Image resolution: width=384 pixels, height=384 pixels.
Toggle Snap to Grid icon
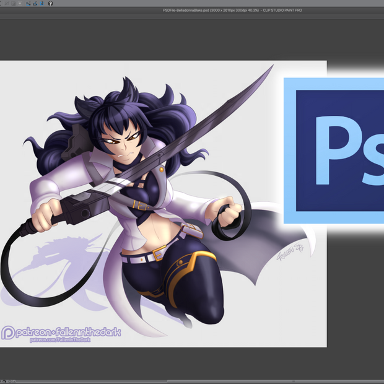click(42, 4)
